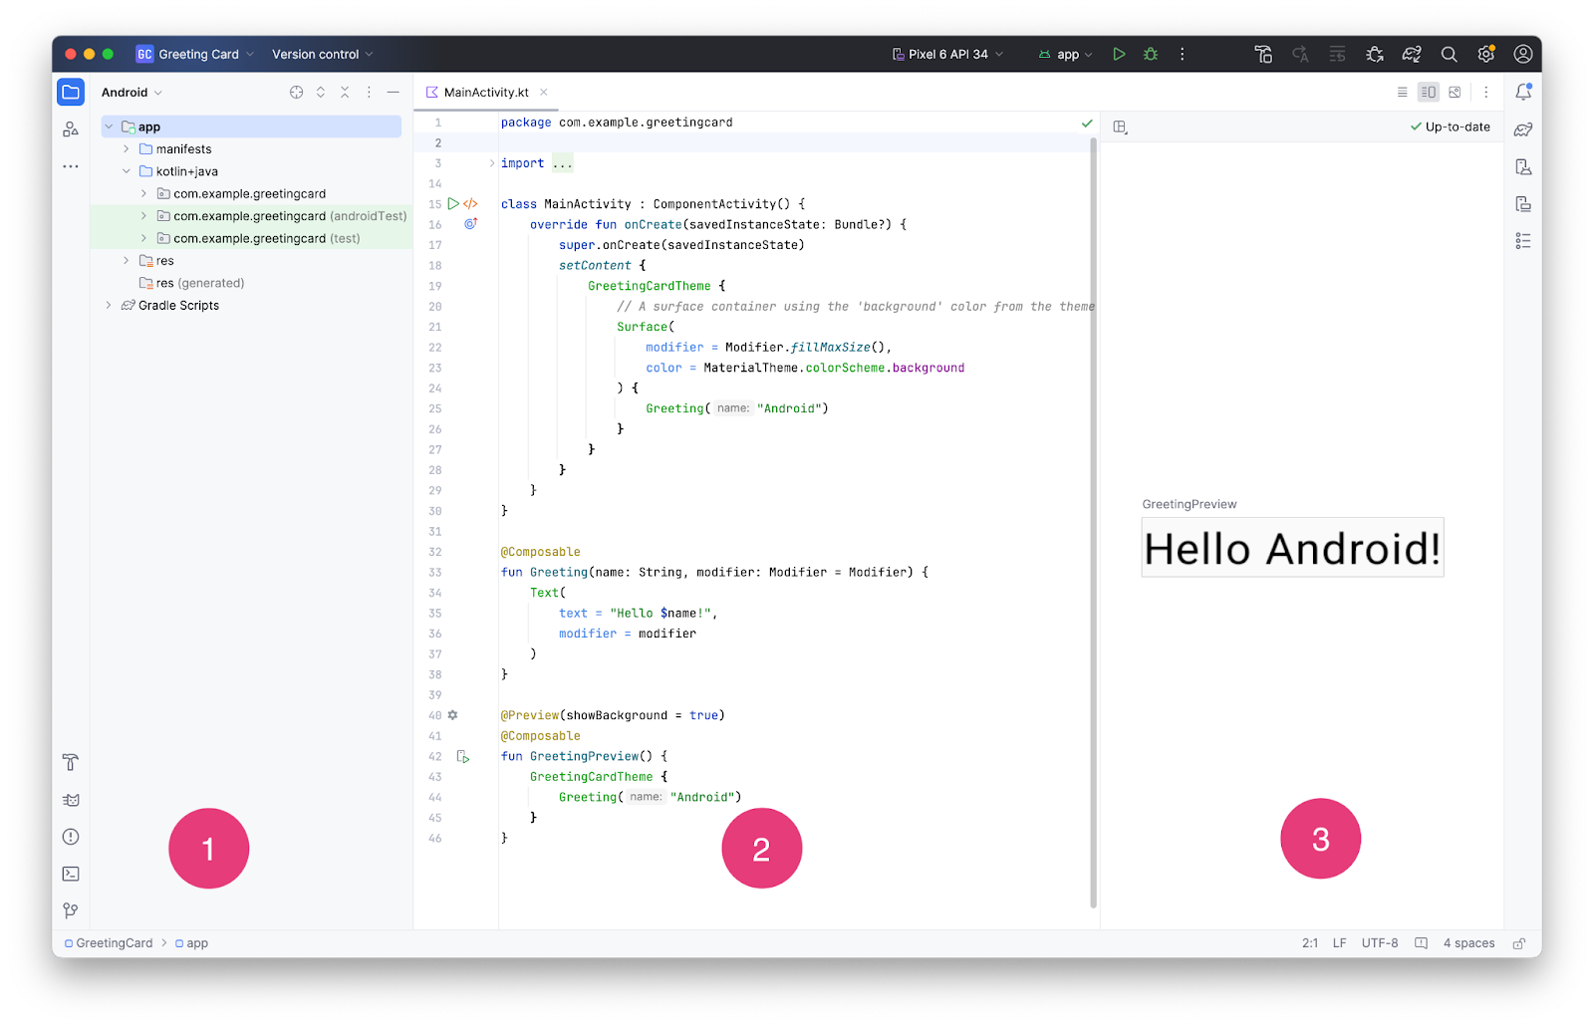This screenshot has width=1594, height=1026.
Task: Open the Android project view dropdown
Action: [x=132, y=93]
